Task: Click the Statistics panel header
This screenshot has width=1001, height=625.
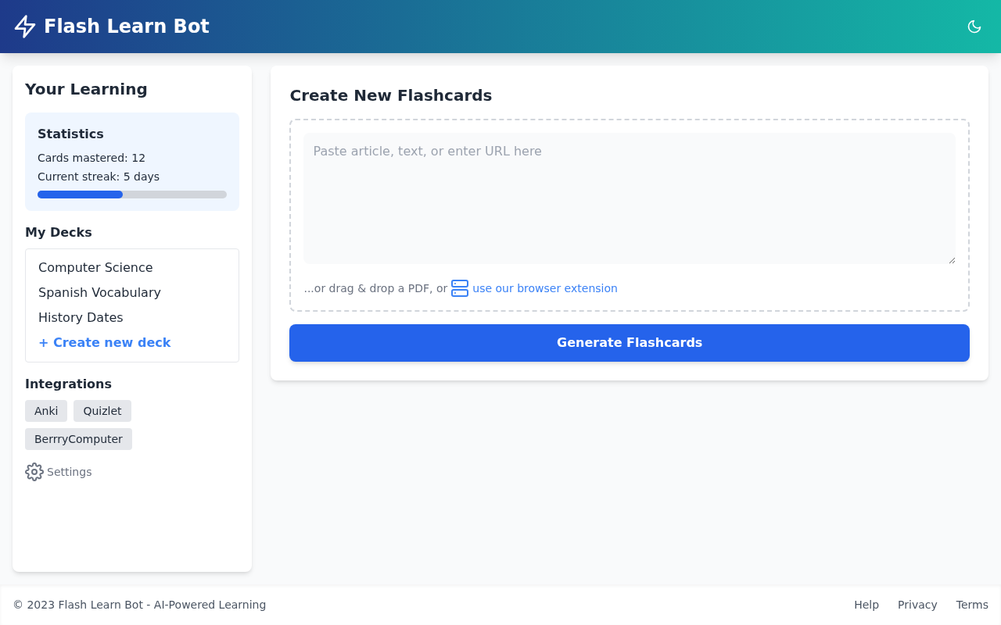Action: [x=70, y=134]
